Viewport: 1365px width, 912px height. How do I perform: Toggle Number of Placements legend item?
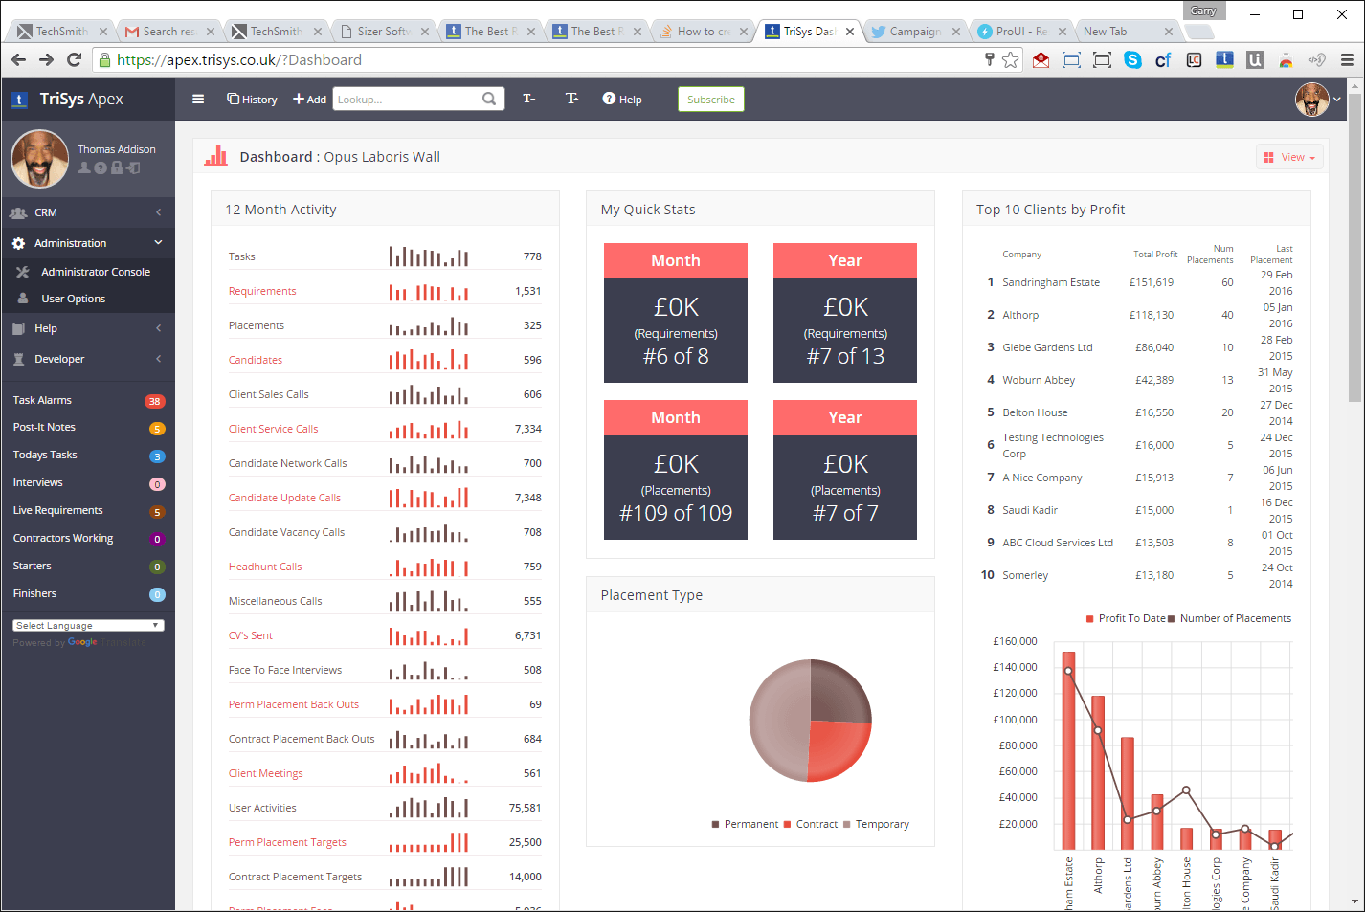[1229, 618]
